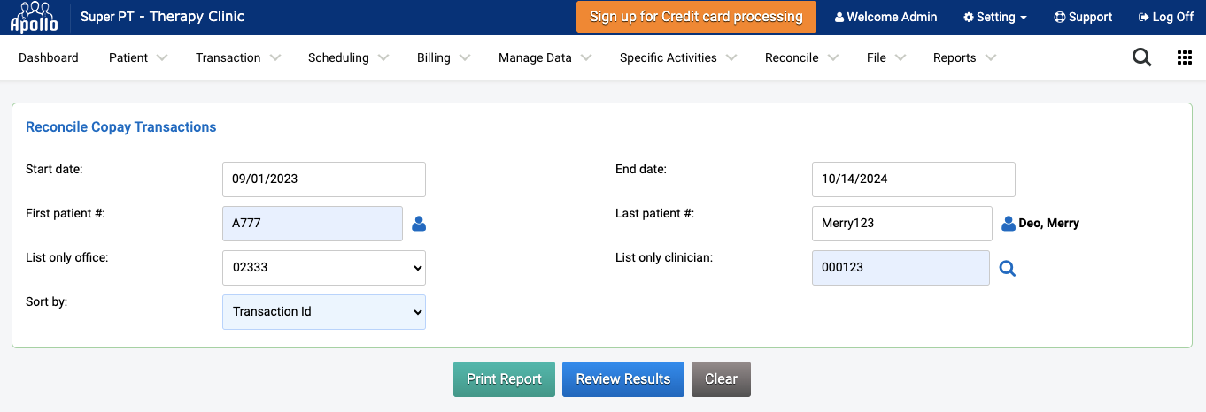Click the Start date field

324,179
